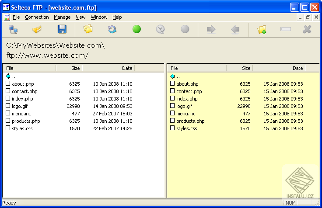Image resolution: width=322 pixels, height=208 pixels.
Task: Minimize the inner document window
Action: [300, 17]
